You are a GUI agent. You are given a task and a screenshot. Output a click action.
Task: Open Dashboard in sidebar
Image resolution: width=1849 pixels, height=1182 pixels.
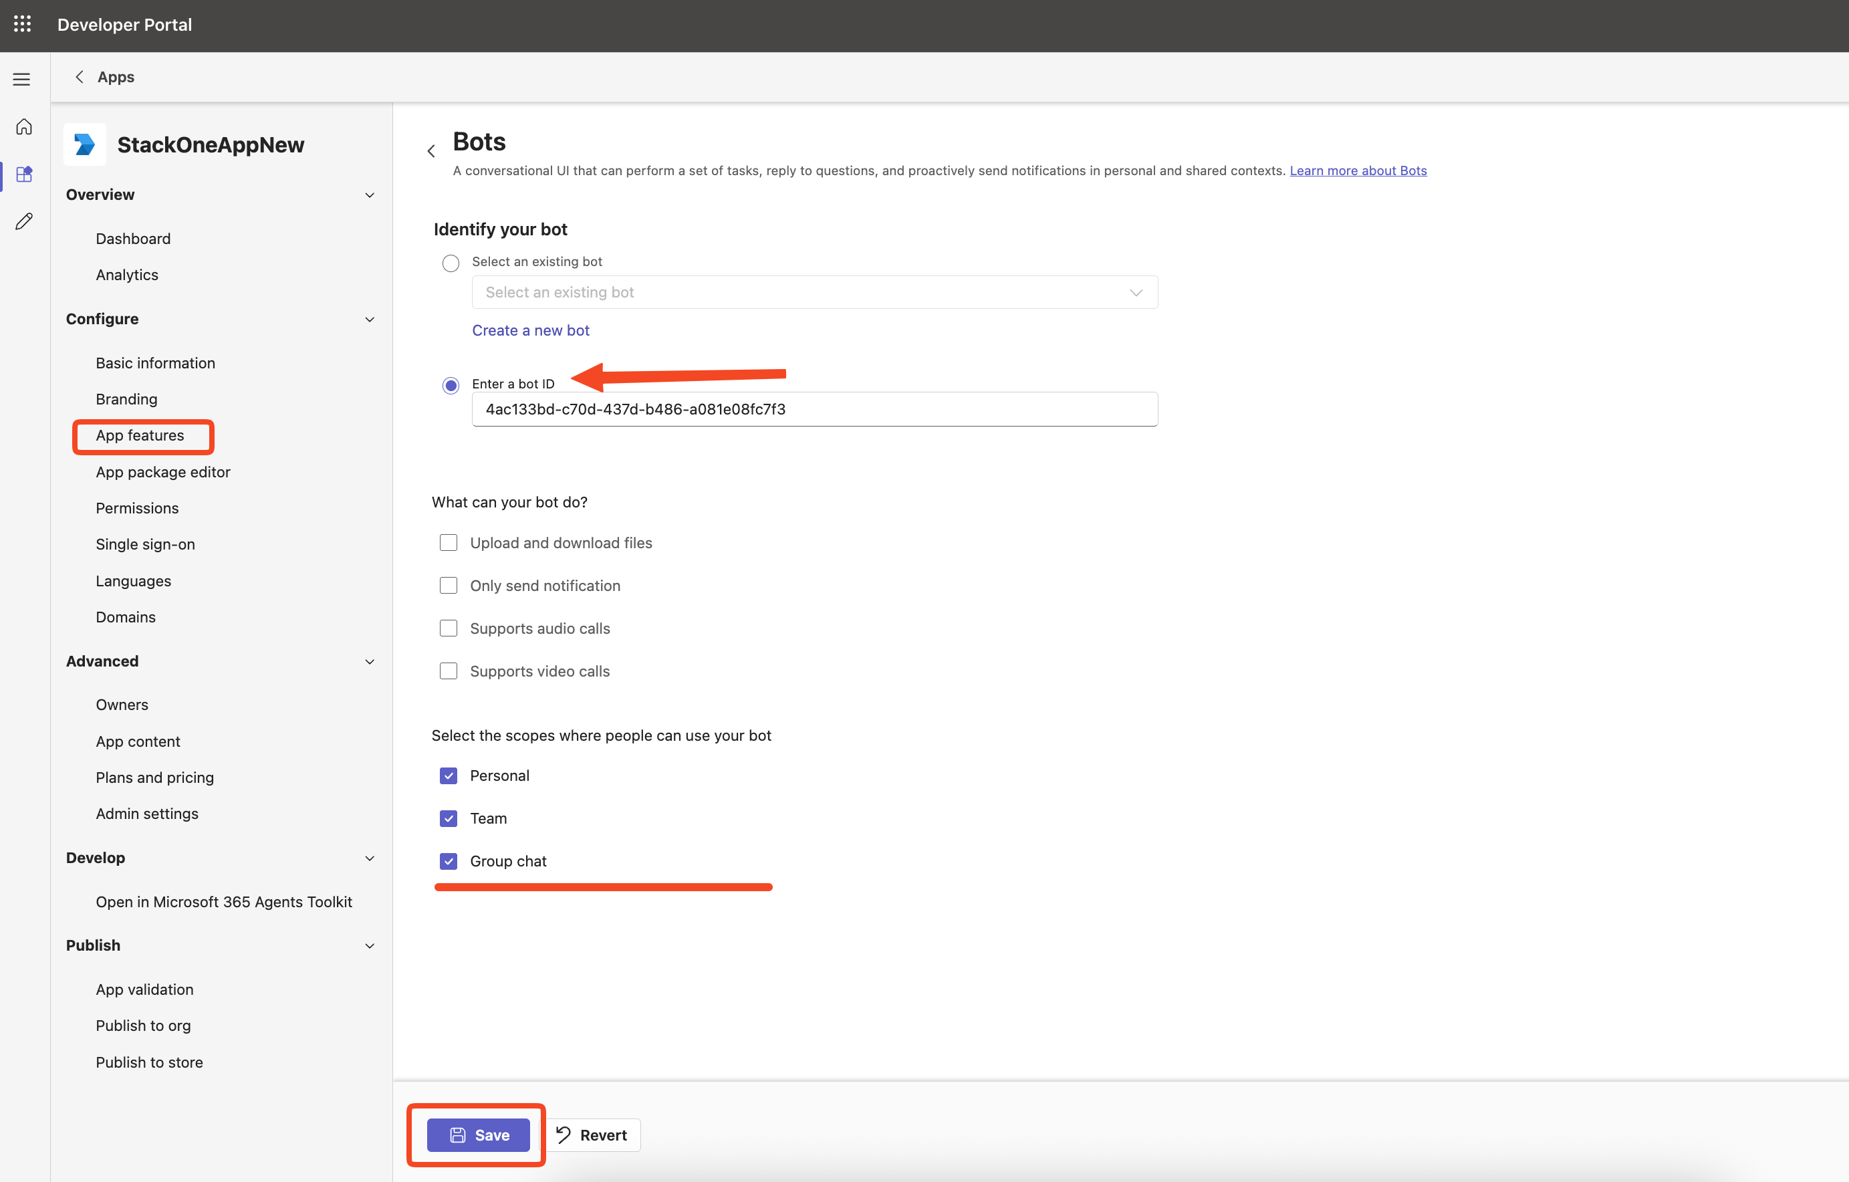133,239
